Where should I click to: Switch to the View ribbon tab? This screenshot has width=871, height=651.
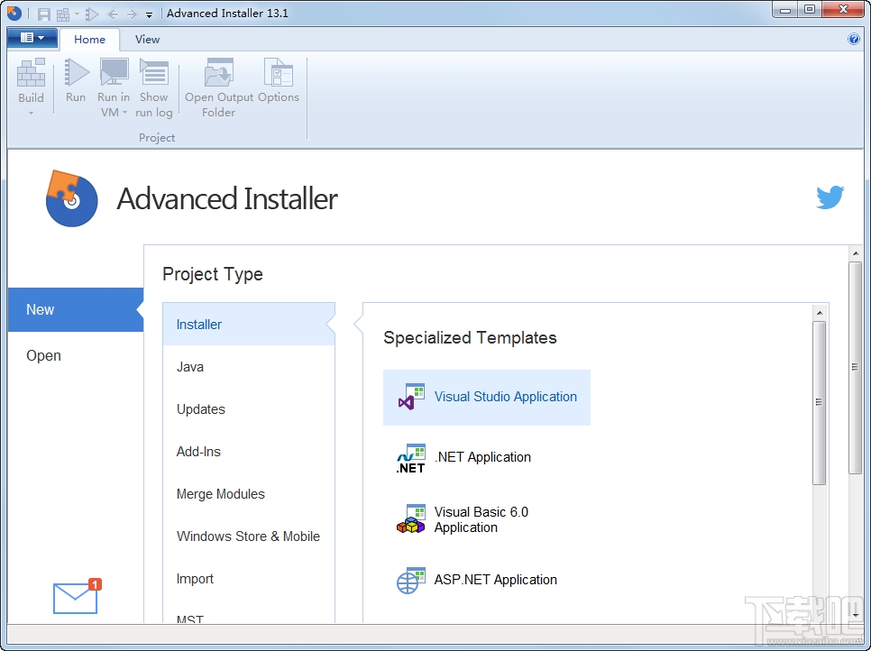pos(147,40)
